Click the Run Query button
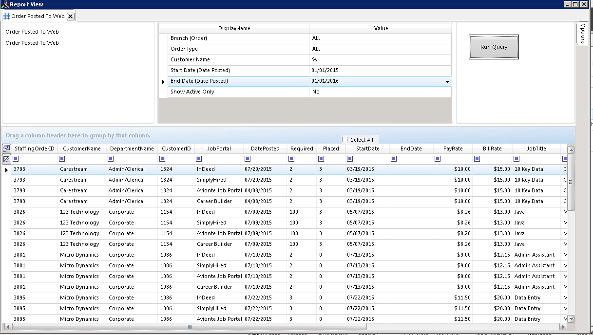Screen dimensions: 593x335 click(494, 47)
